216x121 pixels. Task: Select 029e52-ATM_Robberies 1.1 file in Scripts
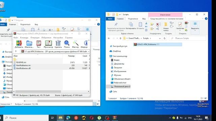tap(158, 44)
